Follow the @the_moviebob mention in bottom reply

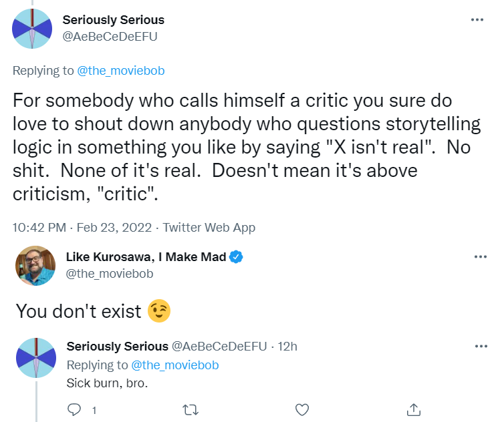(175, 365)
